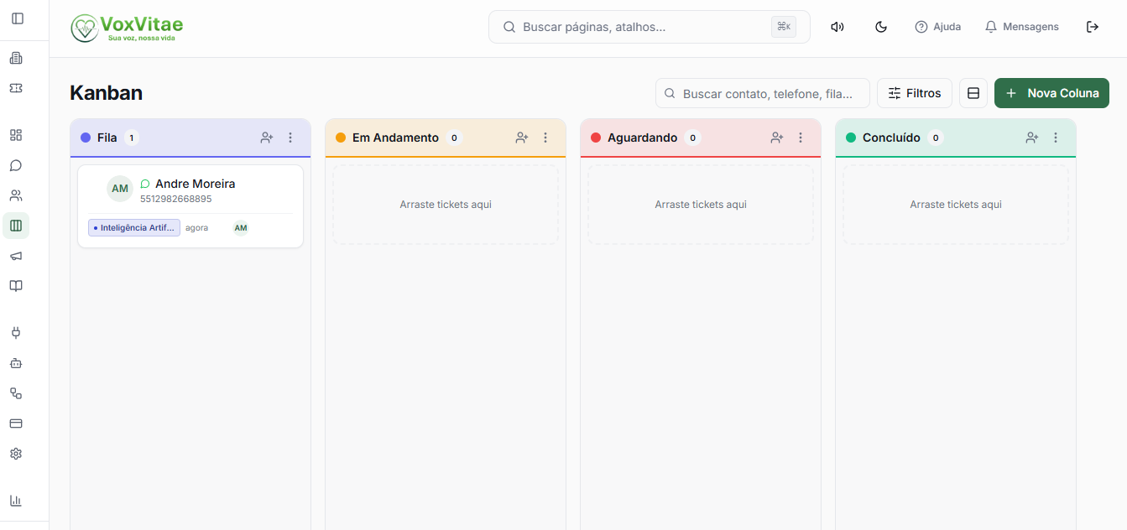Click the blue Fila color dot
Image resolution: width=1127 pixels, height=530 pixels.
click(86, 138)
